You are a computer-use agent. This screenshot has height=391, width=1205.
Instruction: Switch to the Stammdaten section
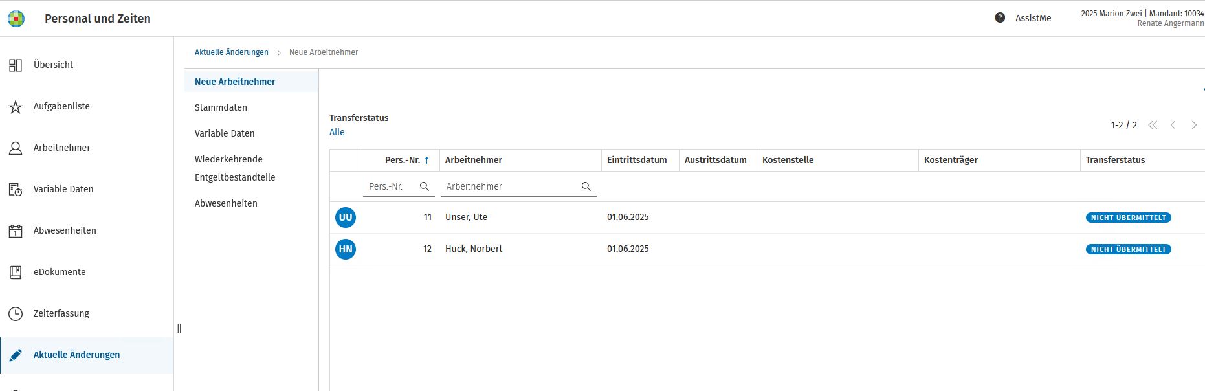[x=221, y=107]
